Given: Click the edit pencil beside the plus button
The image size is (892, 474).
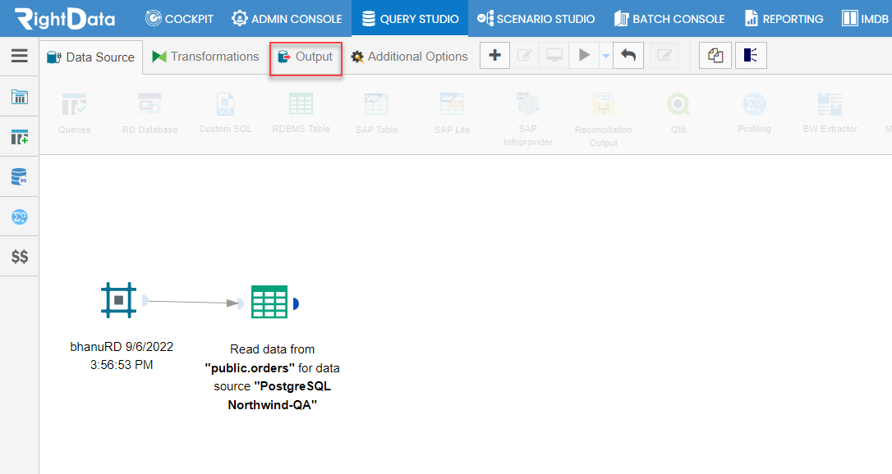Looking at the screenshot, I should [525, 56].
